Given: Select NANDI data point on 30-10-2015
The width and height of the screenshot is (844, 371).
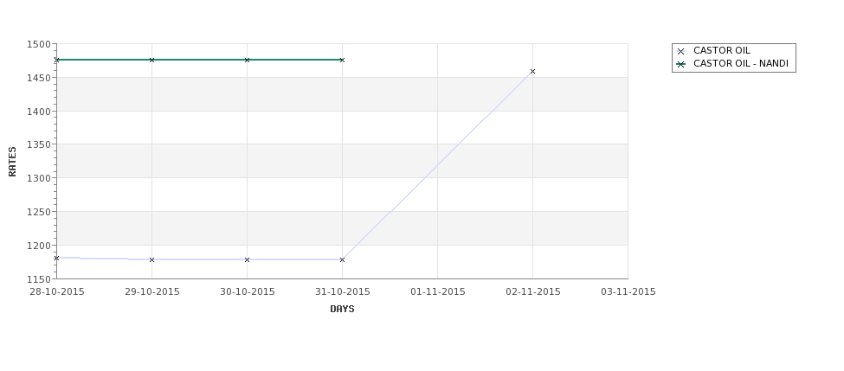Looking at the screenshot, I should pyautogui.click(x=247, y=61).
